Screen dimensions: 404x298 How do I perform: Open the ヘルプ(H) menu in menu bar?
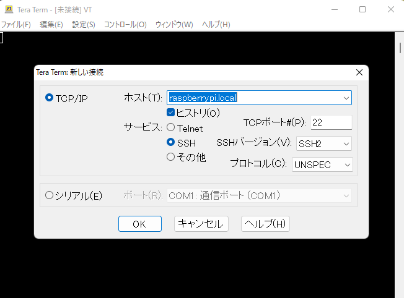(216, 25)
